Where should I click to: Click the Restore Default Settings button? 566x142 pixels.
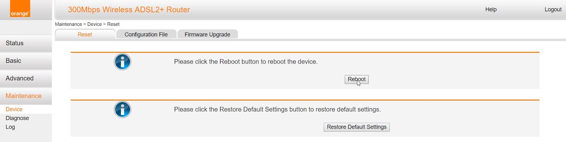click(357, 127)
